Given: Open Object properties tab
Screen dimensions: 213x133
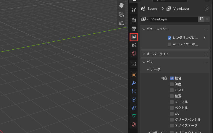Looking at the screenshot, I should (x=134, y=75).
